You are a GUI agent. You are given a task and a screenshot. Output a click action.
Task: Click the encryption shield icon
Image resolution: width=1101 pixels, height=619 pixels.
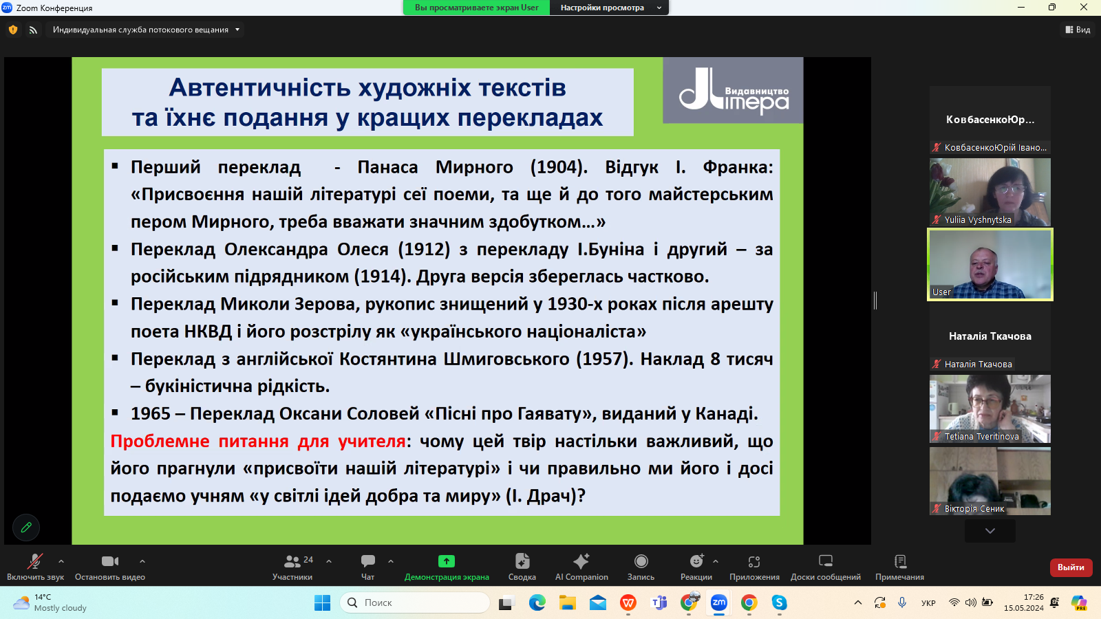[13, 30]
